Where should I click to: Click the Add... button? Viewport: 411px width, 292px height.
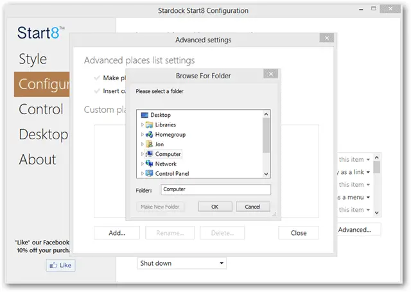click(117, 233)
